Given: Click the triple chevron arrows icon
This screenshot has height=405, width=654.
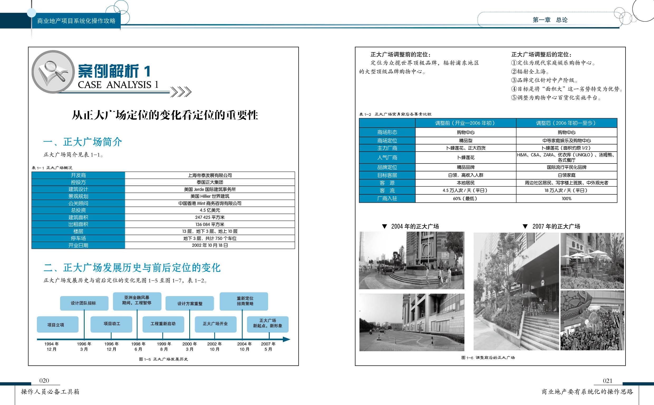Looking at the screenshot, I should point(181,92).
